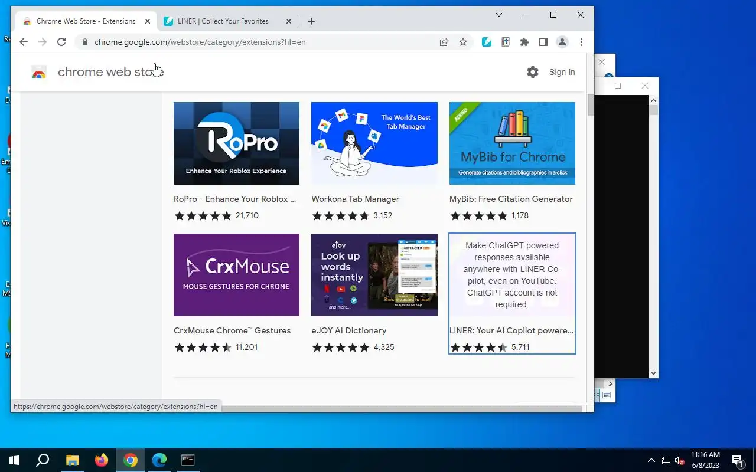Click Workona Tab Manager title
The height and width of the screenshot is (472, 756).
pos(356,199)
